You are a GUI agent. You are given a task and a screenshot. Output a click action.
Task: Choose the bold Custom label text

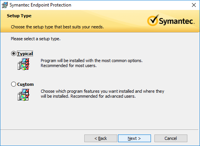point(25,84)
